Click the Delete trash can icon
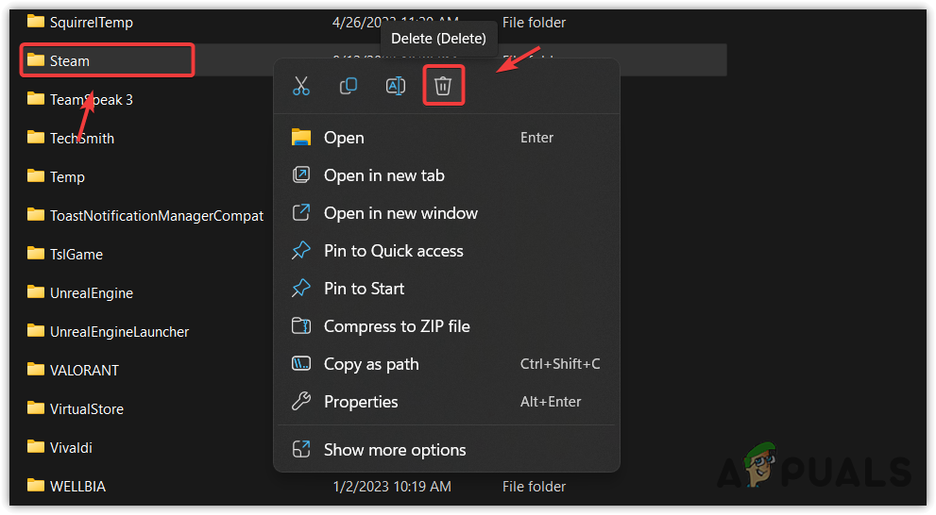The width and height of the screenshot is (936, 515). tap(443, 87)
